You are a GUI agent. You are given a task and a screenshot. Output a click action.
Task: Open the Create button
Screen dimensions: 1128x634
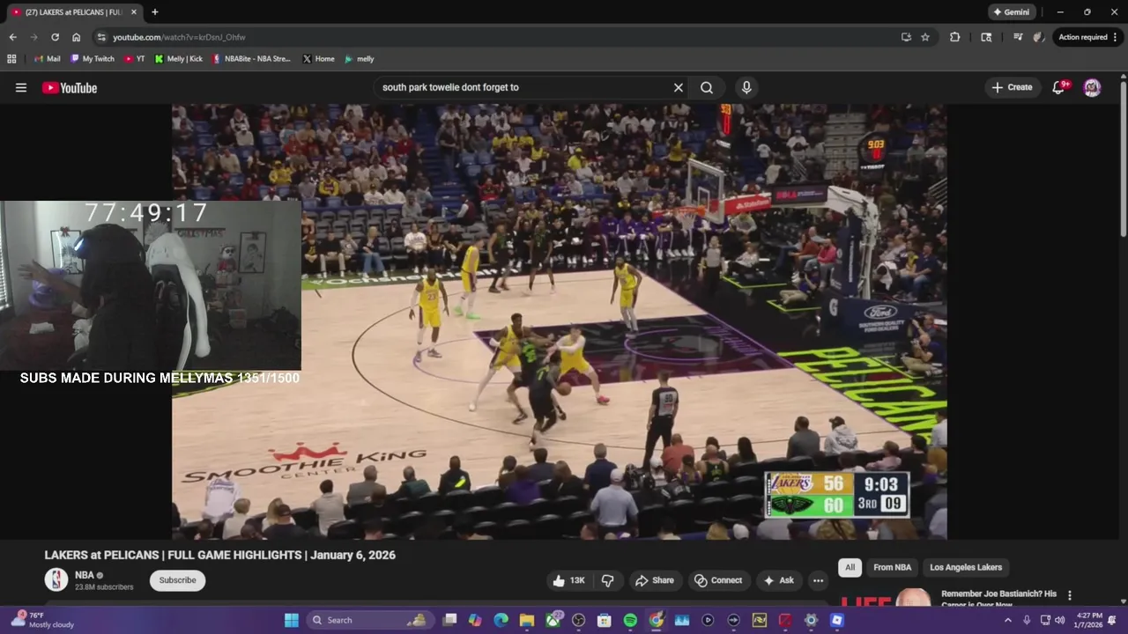[x=1012, y=87]
